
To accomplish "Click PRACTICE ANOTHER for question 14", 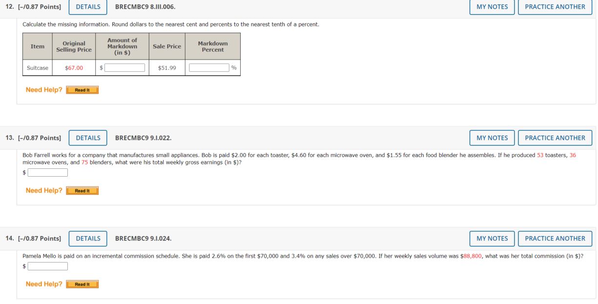I will coord(555,239).
